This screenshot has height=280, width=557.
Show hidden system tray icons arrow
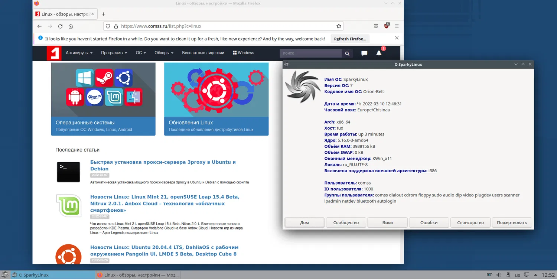535,275
